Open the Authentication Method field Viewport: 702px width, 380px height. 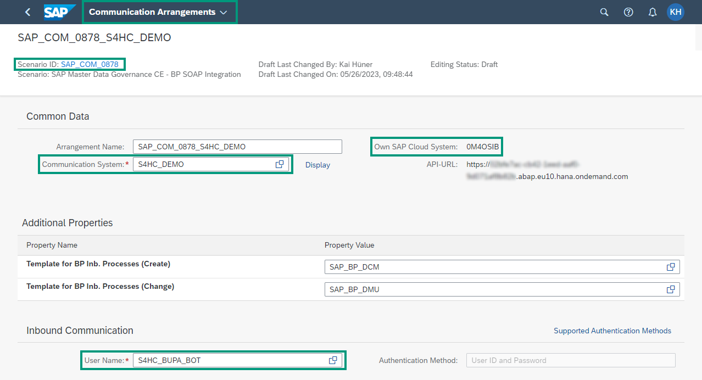[570, 360]
